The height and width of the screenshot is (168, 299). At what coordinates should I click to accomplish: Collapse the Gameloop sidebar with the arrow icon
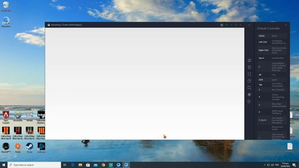[249, 25]
